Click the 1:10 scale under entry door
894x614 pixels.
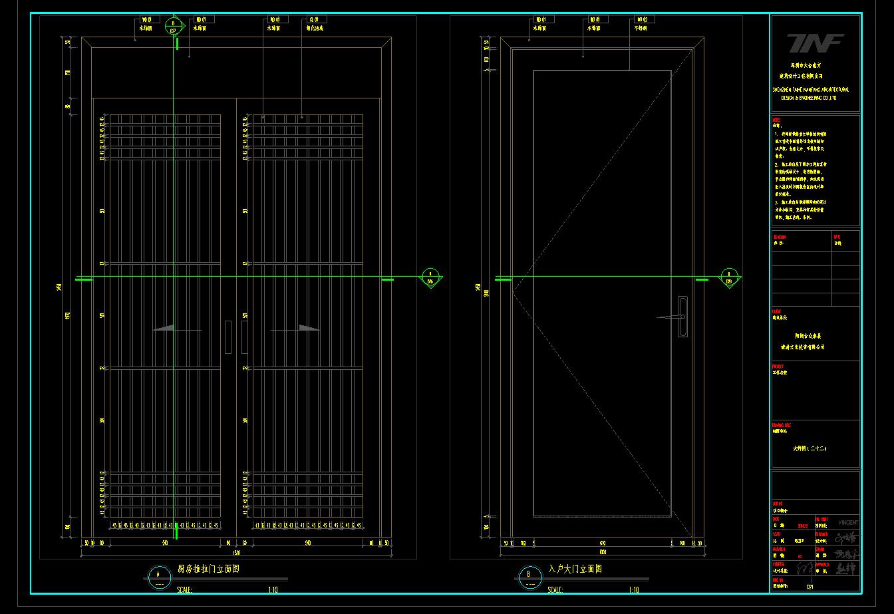[x=634, y=590]
